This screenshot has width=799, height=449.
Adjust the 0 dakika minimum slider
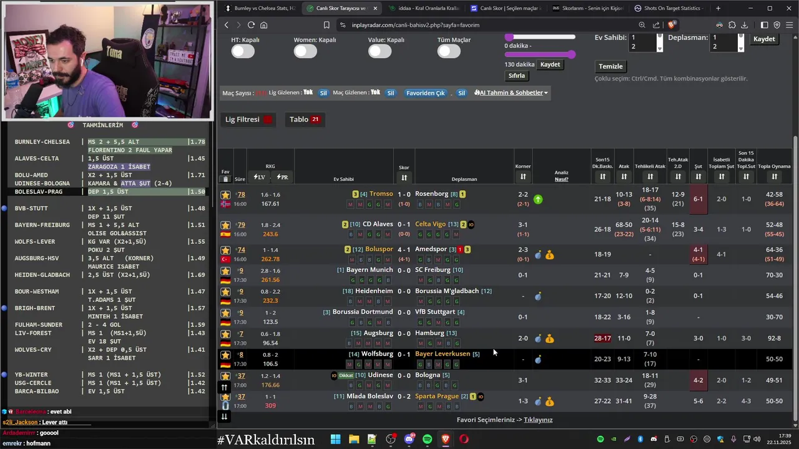coord(509,37)
